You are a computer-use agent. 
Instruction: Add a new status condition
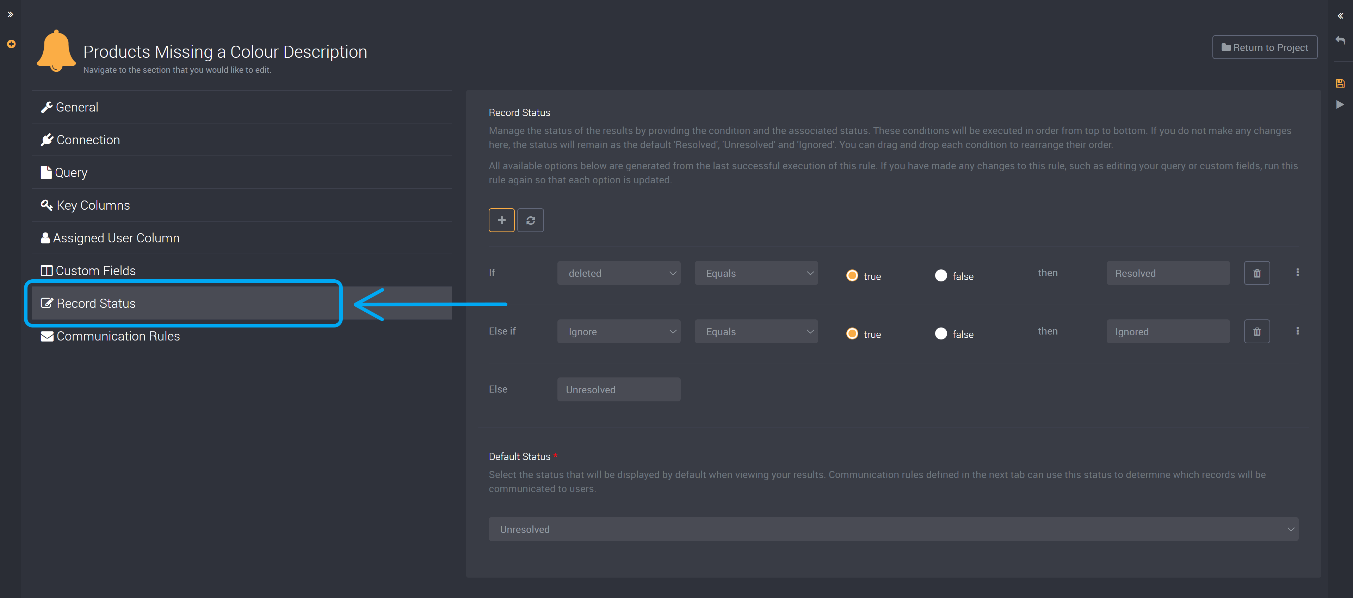coord(501,220)
